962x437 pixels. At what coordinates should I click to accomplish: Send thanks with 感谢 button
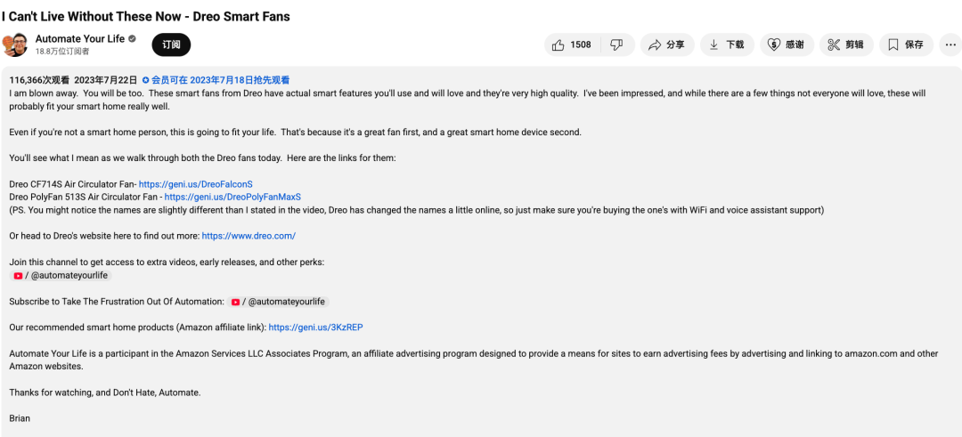tap(787, 45)
